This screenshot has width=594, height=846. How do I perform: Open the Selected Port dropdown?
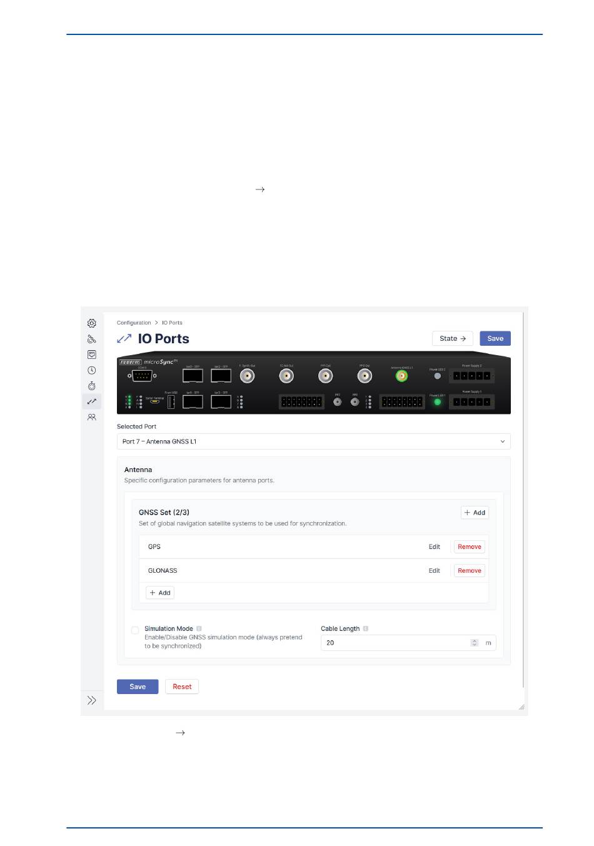pos(314,441)
